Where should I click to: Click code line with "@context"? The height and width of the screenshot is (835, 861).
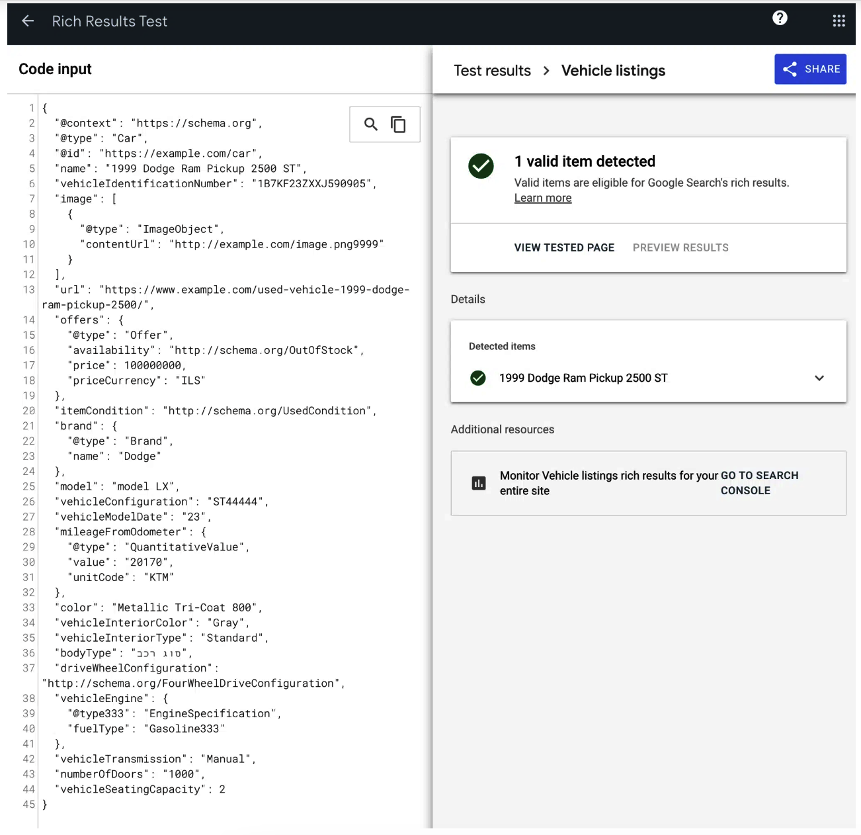[159, 123]
